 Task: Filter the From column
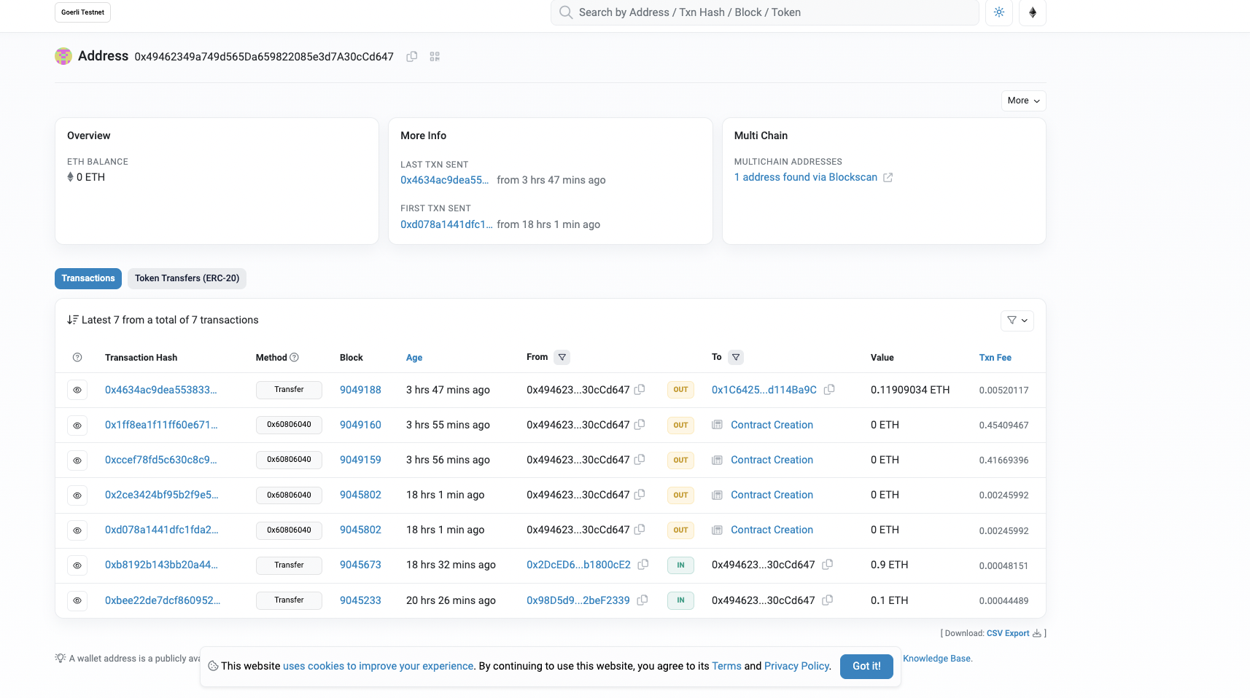point(562,357)
